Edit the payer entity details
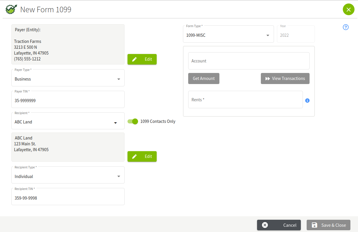The height and width of the screenshot is (232, 358). click(x=142, y=59)
